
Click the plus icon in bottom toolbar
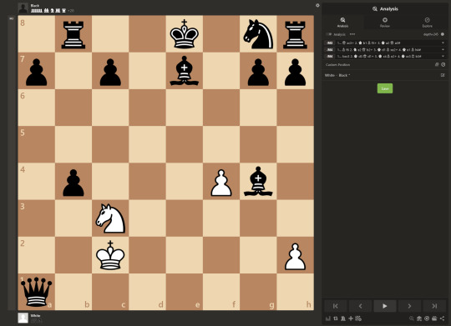coord(351,318)
